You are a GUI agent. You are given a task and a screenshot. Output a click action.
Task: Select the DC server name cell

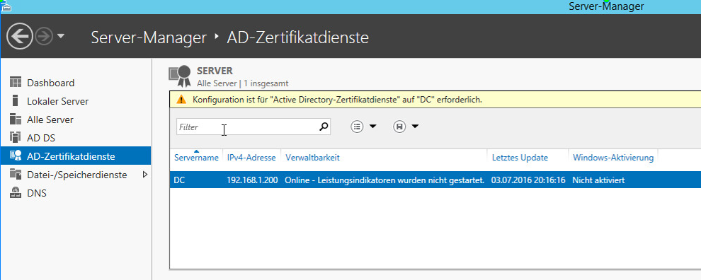(x=179, y=180)
